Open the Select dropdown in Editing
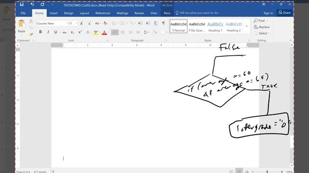The width and height of the screenshot is (309, 173). click(262, 33)
